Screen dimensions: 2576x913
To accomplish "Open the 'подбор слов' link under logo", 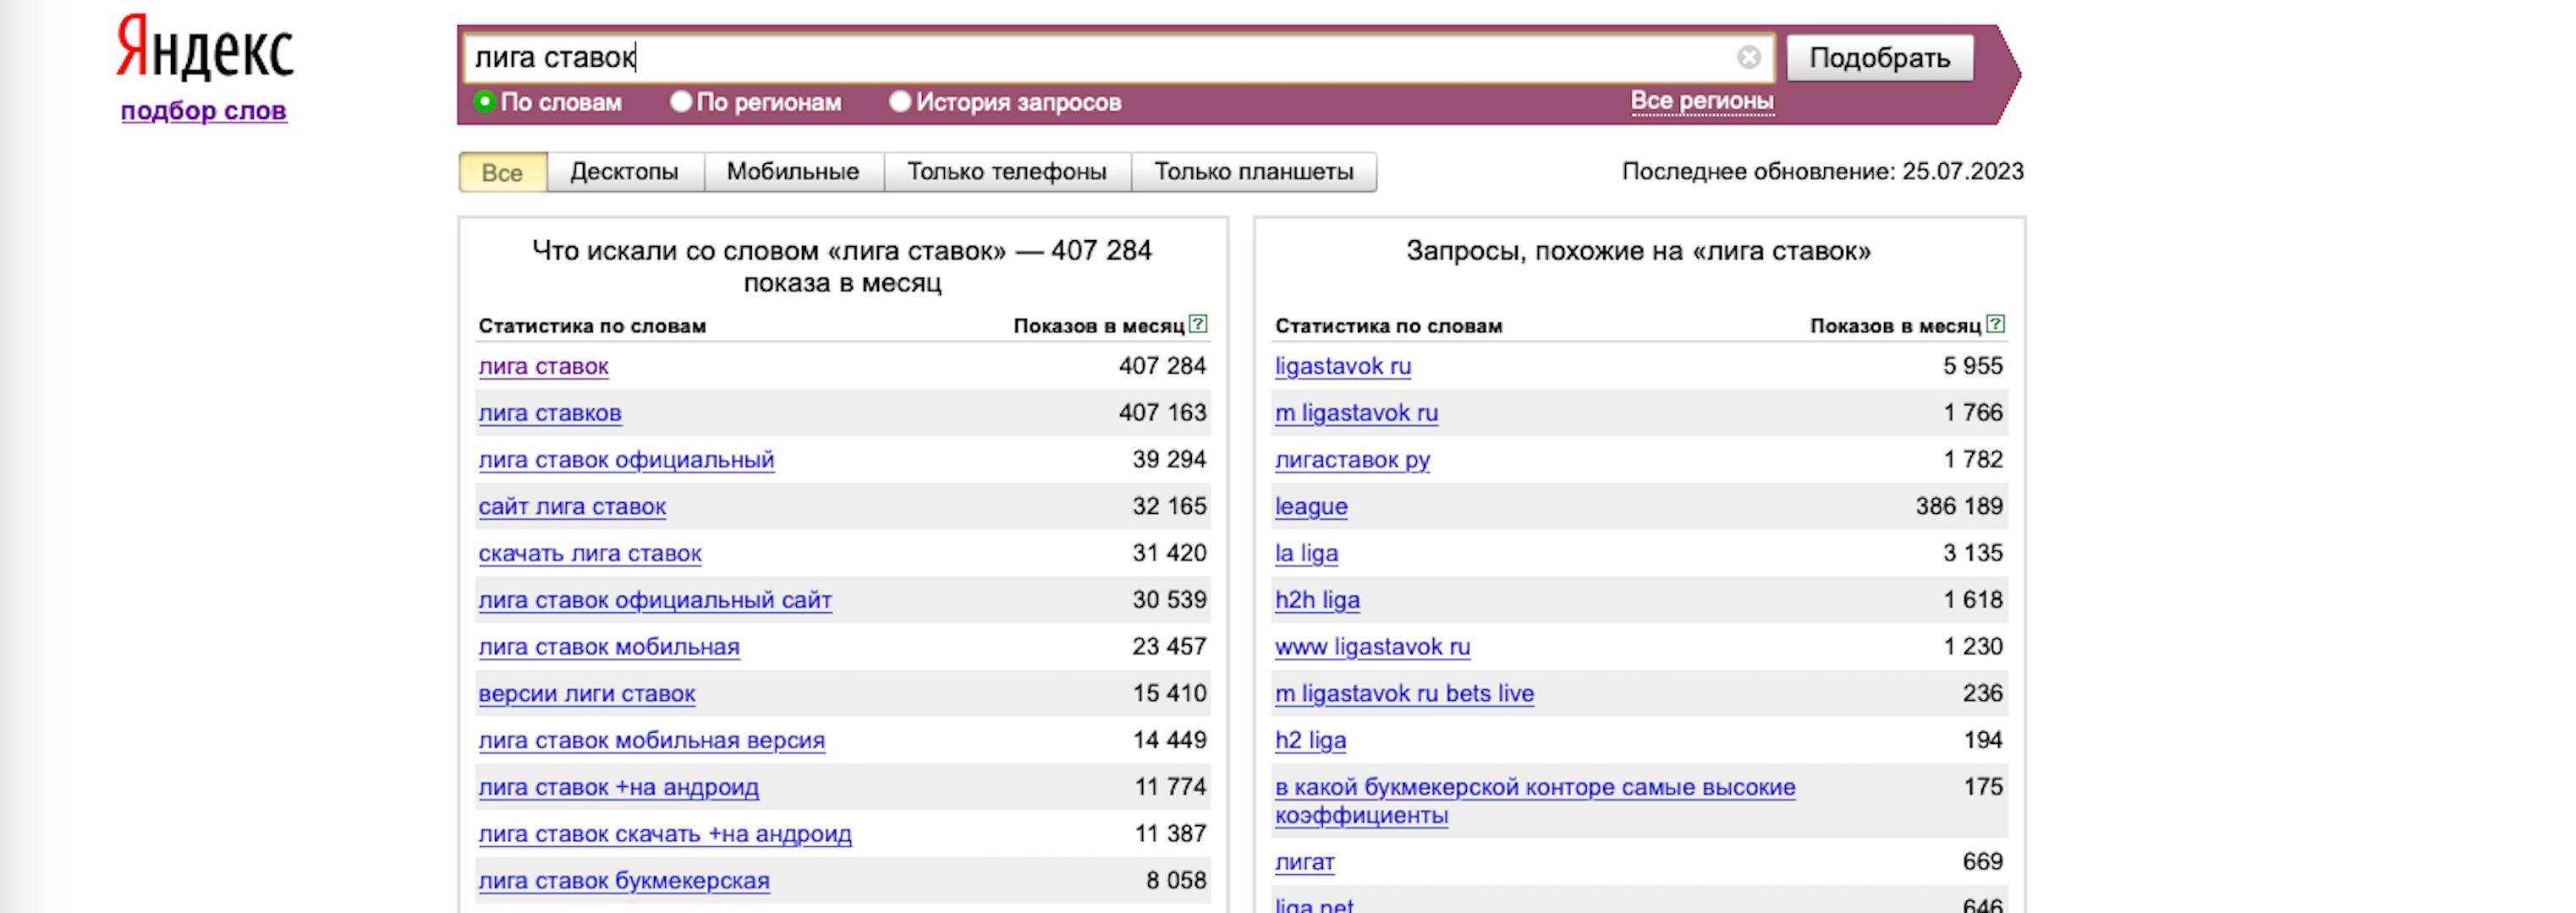I will [x=204, y=111].
